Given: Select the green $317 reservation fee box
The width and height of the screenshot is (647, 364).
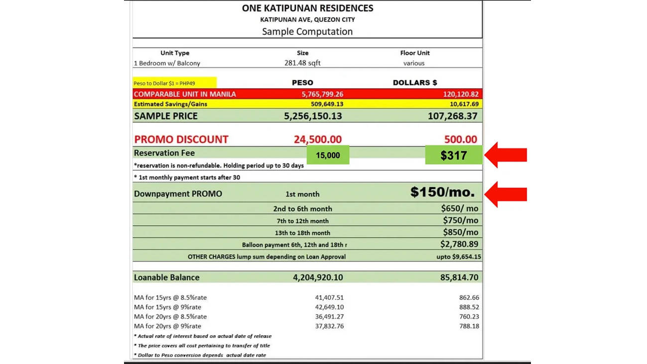Looking at the screenshot, I should pyautogui.click(x=453, y=155).
